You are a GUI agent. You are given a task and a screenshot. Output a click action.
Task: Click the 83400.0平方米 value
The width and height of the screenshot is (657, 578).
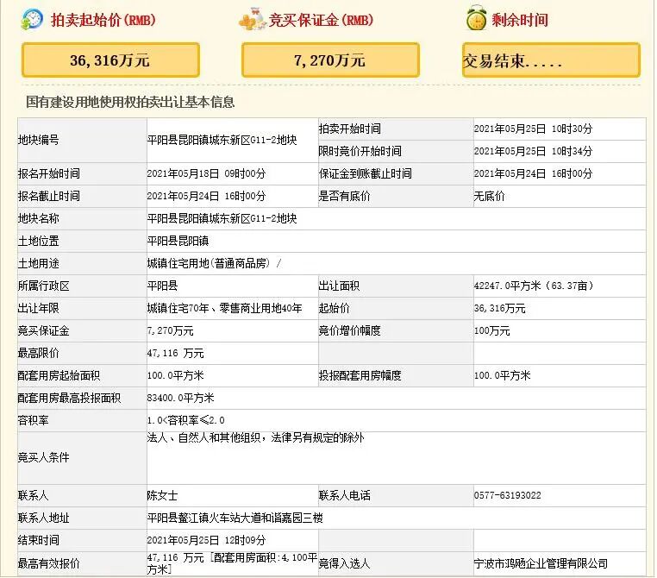pyautogui.click(x=180, y=399)
